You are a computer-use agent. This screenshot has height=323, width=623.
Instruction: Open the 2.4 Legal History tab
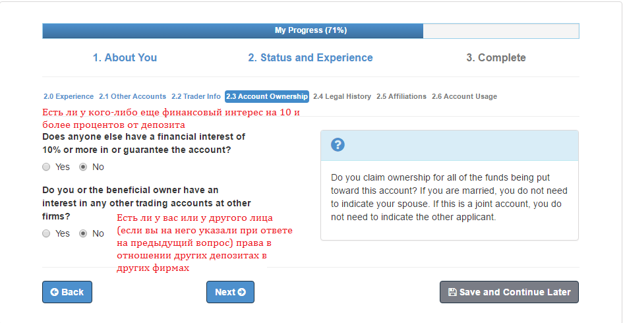[342, 96]
